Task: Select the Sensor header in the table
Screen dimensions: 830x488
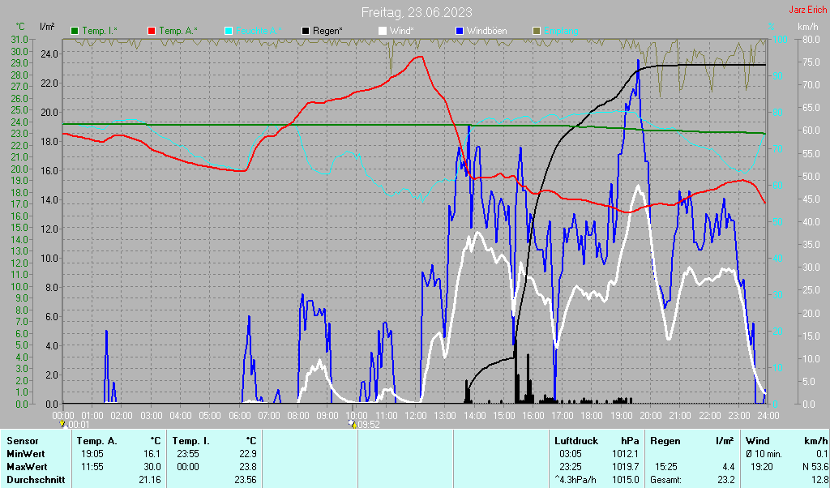Action: 22,441
